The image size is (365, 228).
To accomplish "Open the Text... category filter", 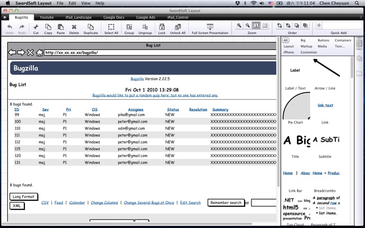I will point(339,47).
